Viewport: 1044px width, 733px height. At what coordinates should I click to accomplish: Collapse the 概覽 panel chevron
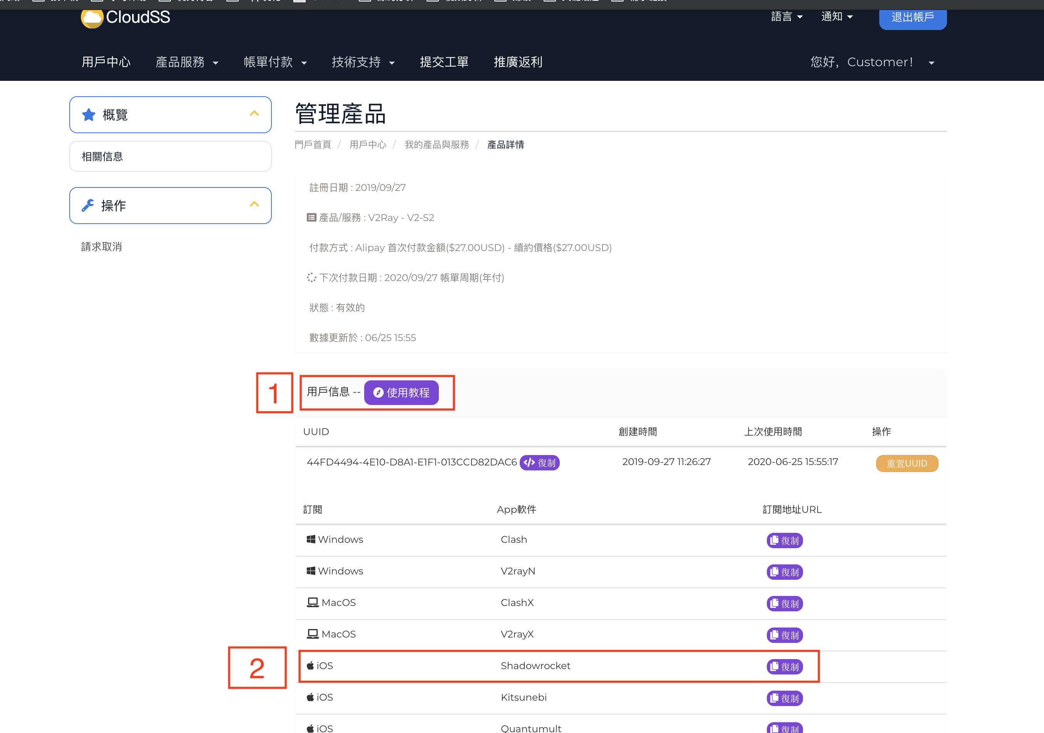point(254,113)
